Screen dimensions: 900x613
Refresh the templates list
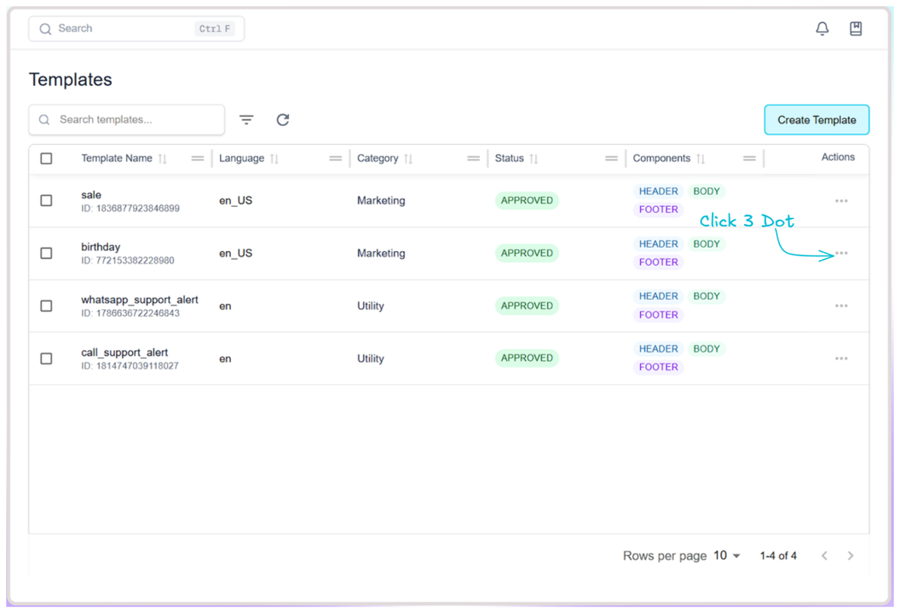pos(283,120)
